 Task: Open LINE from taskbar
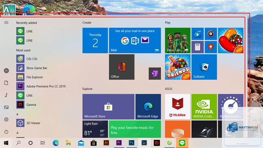tap(182, 143)
